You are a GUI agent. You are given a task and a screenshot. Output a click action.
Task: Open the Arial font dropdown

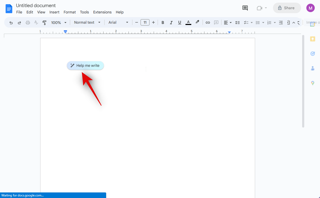tap(118, 22)
